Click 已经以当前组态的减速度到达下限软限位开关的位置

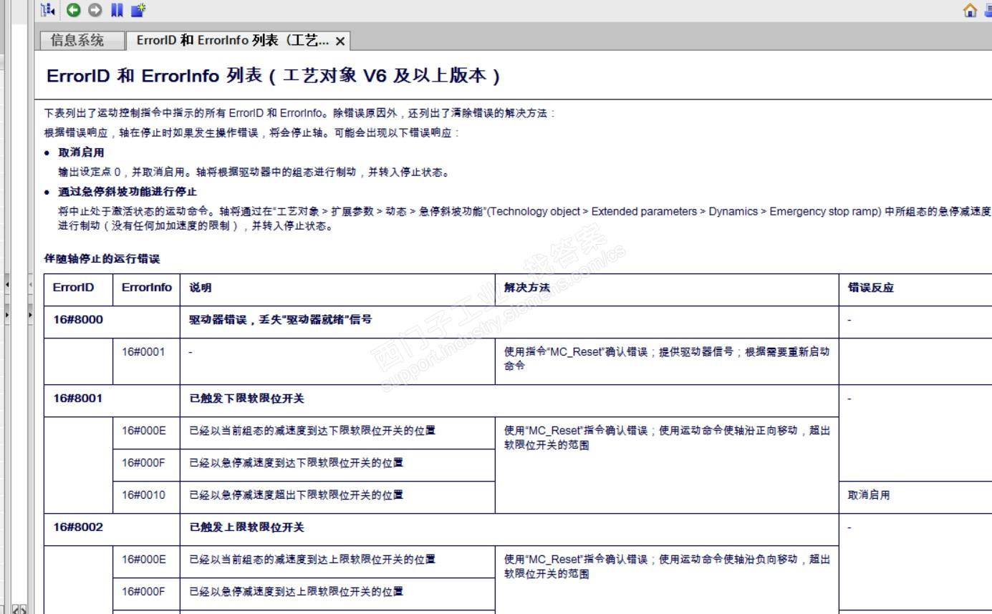312,431
